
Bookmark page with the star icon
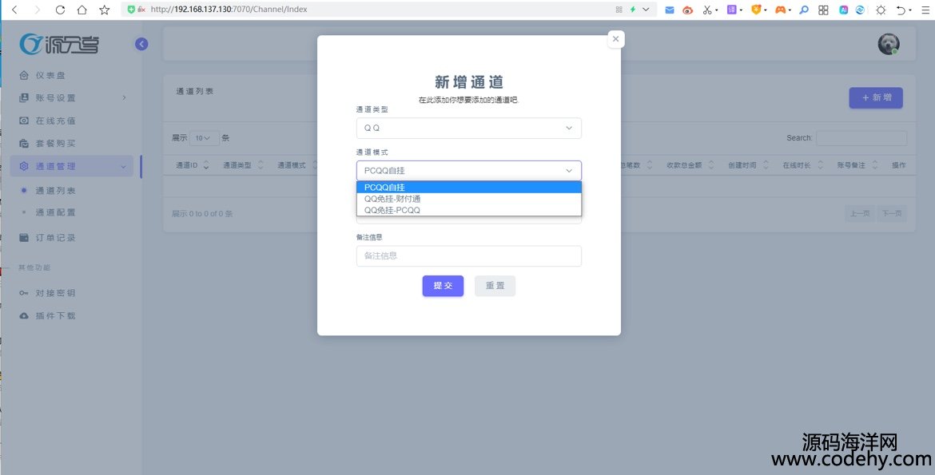click(x=104, y=10)
